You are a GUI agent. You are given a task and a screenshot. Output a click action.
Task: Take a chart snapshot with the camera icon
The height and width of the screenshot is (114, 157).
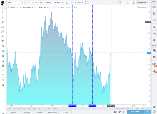115,112
